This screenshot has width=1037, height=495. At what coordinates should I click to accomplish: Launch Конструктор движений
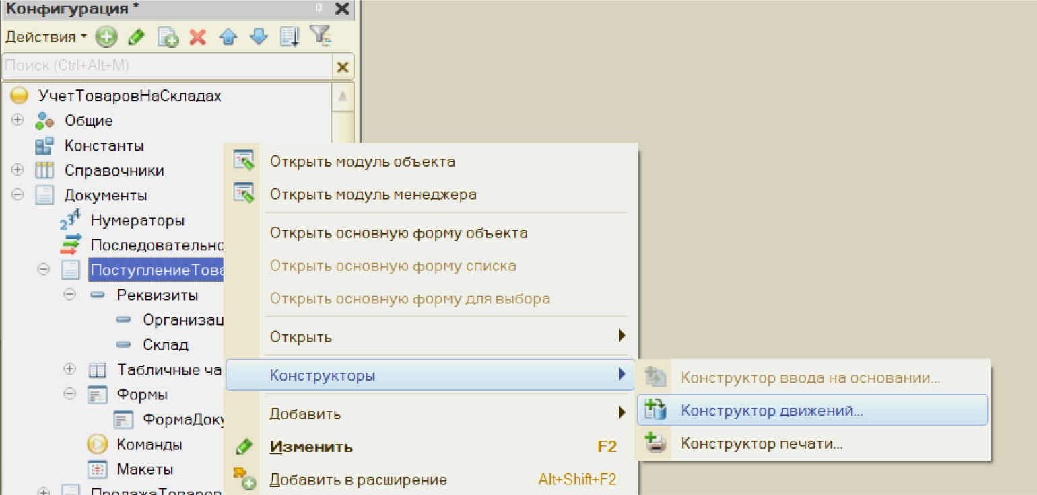point(813,410)
